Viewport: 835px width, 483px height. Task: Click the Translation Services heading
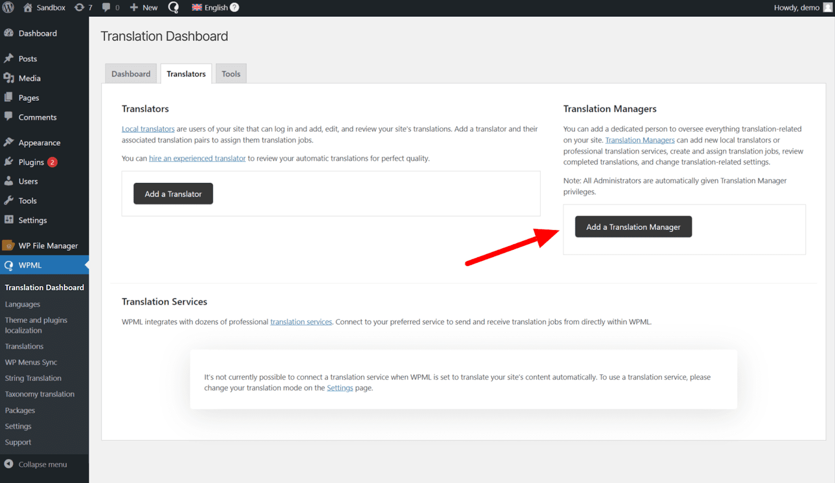164,301
